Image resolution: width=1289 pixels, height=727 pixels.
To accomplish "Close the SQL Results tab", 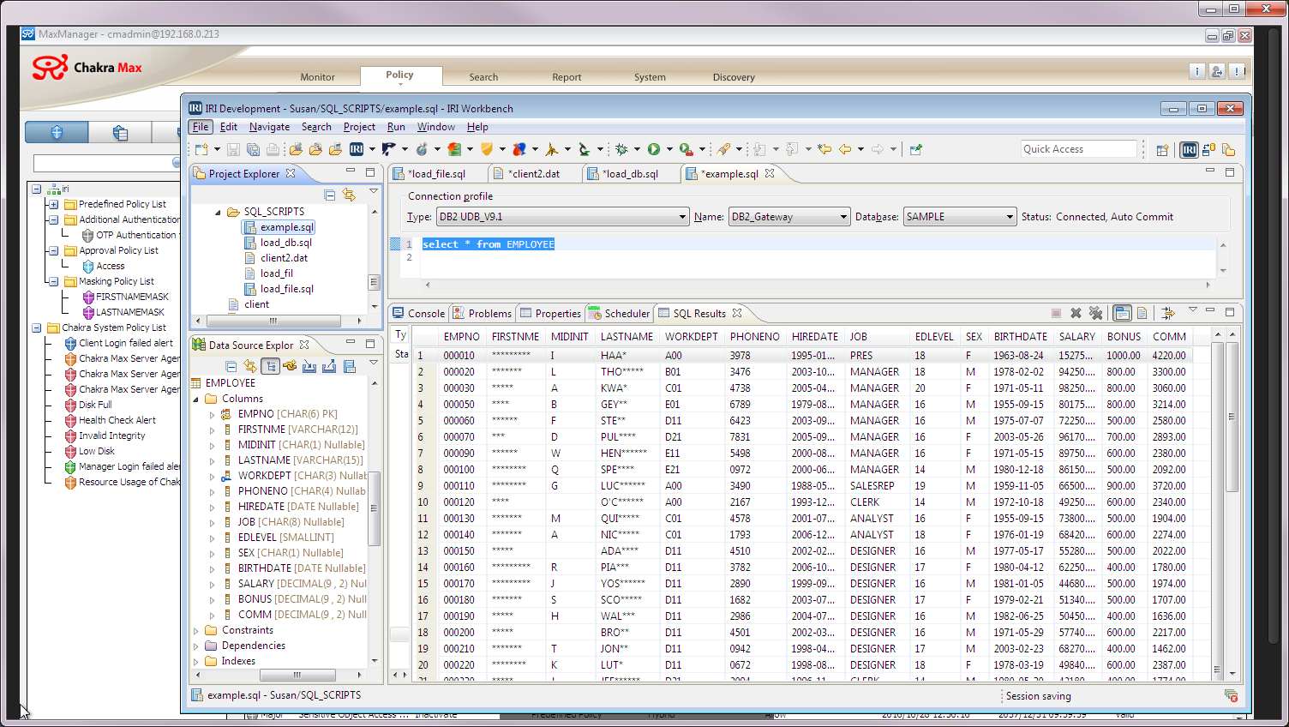I will [x=737, y=313].
